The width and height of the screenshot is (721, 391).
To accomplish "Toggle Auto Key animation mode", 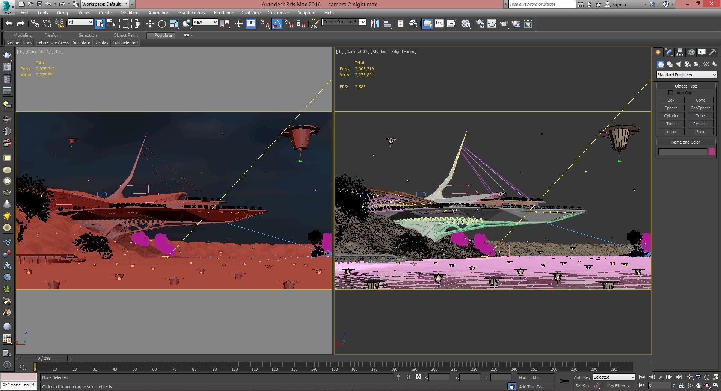I will pyautogui.click(x=582, y=377).
